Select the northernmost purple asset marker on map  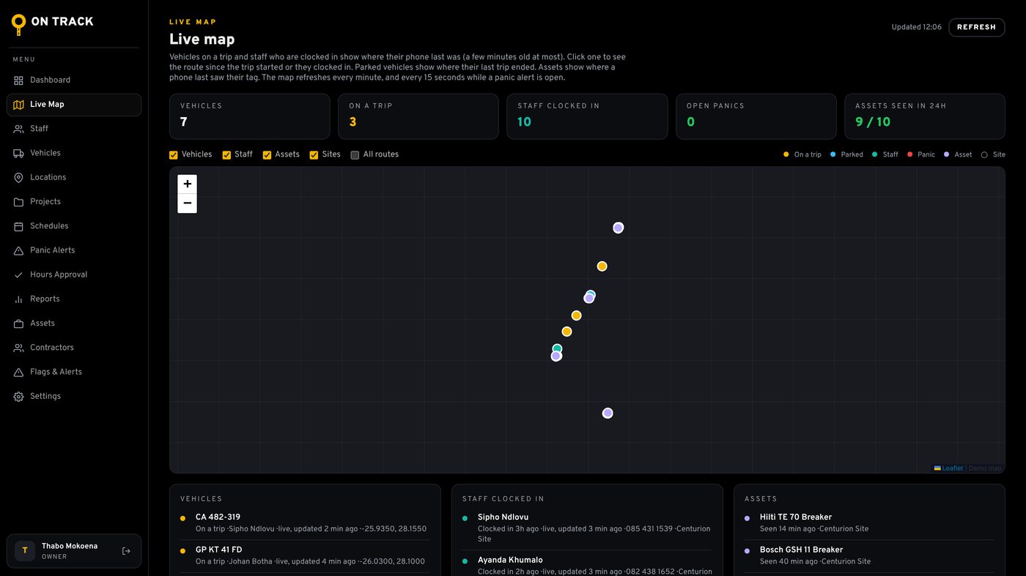[x=618, y=228]
